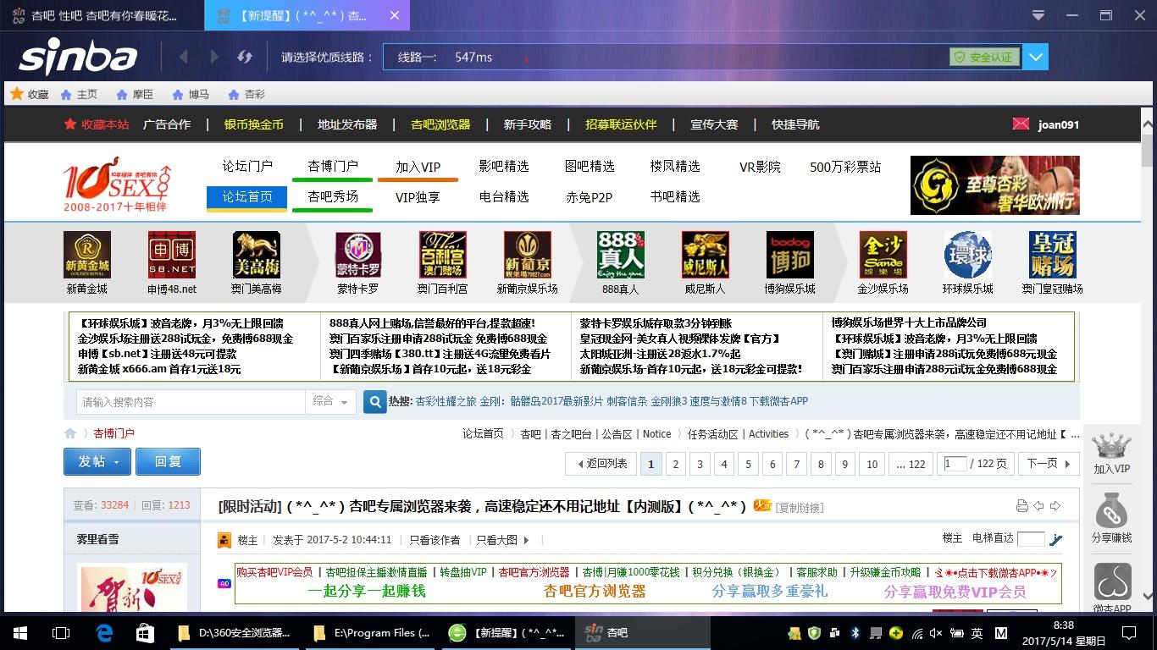Click the 电梯直达 floor input box

pyautogui.click(x=1031, y=539)
